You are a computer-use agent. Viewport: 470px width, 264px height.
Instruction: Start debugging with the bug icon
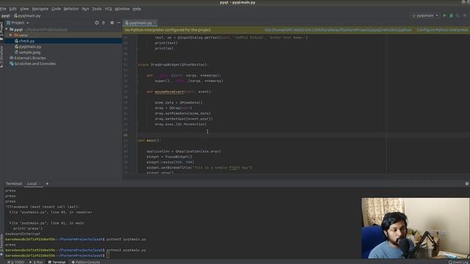(x=451, y=15)
